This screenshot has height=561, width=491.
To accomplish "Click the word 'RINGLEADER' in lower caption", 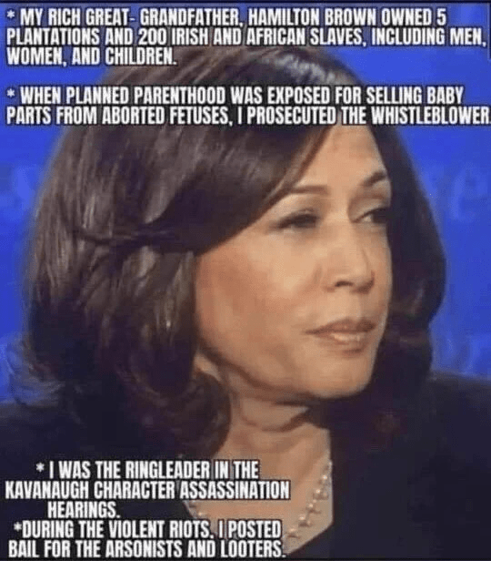I will click(x=167, y=471).
